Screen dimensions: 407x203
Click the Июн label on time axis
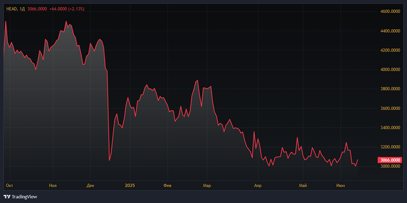[341, 186]
